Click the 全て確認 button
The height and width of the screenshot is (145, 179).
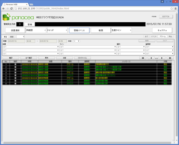click(29, 58)
